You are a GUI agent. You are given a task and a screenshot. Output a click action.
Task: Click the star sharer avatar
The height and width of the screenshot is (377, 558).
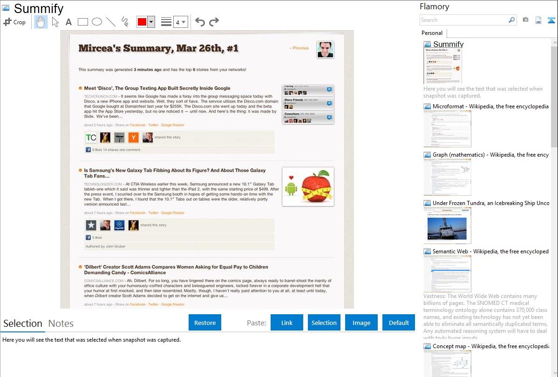(x=91, y=225)
